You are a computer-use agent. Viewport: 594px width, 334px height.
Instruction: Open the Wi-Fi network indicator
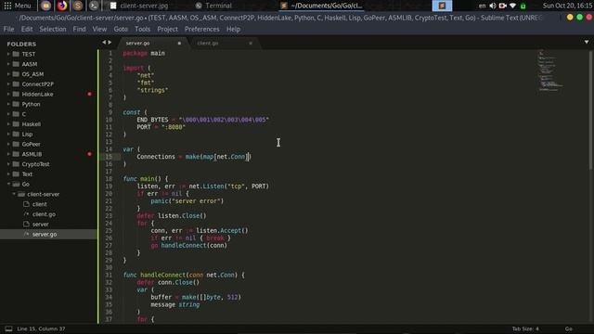pos(513,6)
